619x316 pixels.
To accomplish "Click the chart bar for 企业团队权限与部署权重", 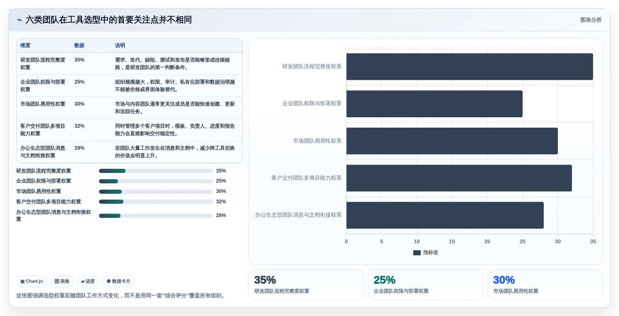I will (434, 104).
